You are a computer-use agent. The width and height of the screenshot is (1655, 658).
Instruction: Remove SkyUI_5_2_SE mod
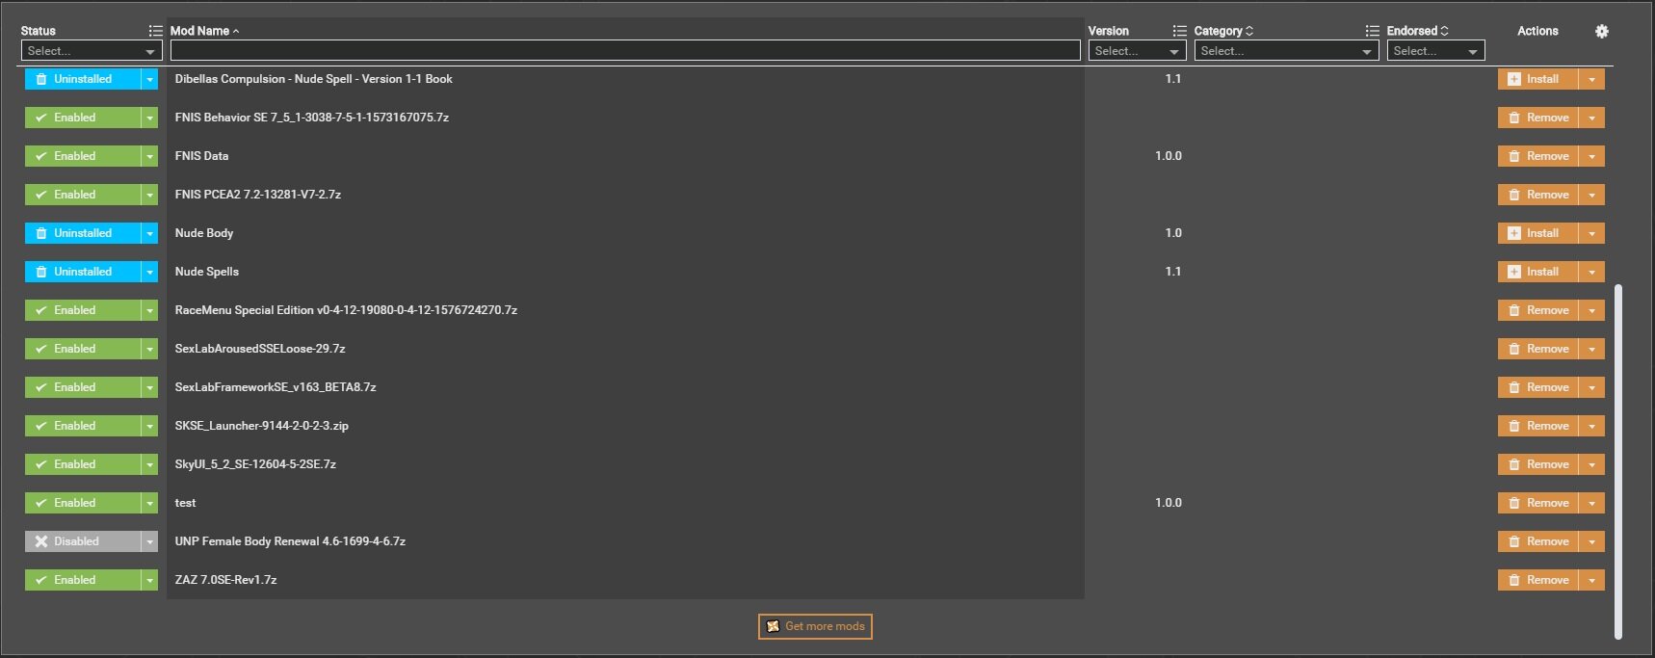pos(1537,464)
